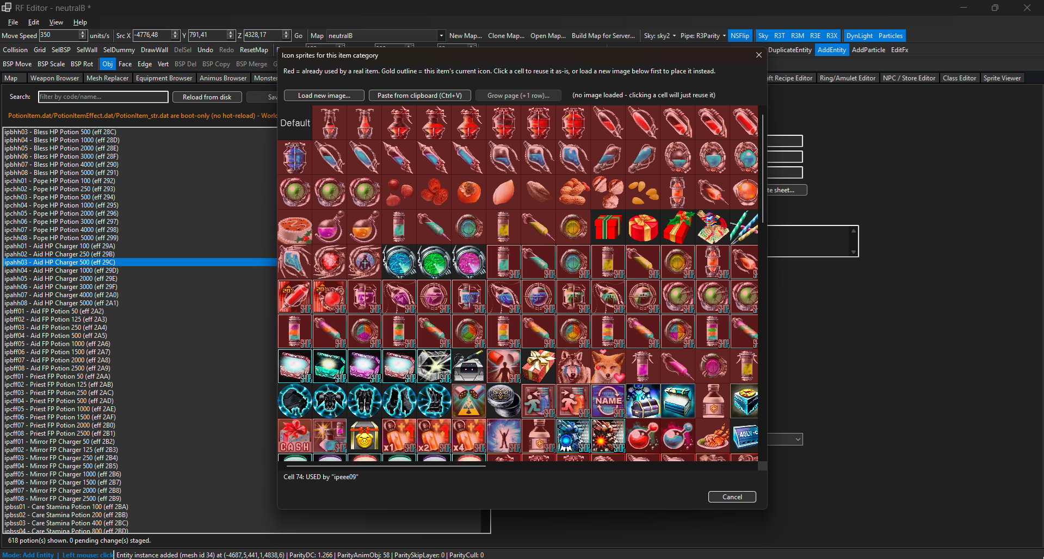1044x559 pixels.
Task: Toggle Particles rendering
Action: pyautogui.click(x=891, y=36)
